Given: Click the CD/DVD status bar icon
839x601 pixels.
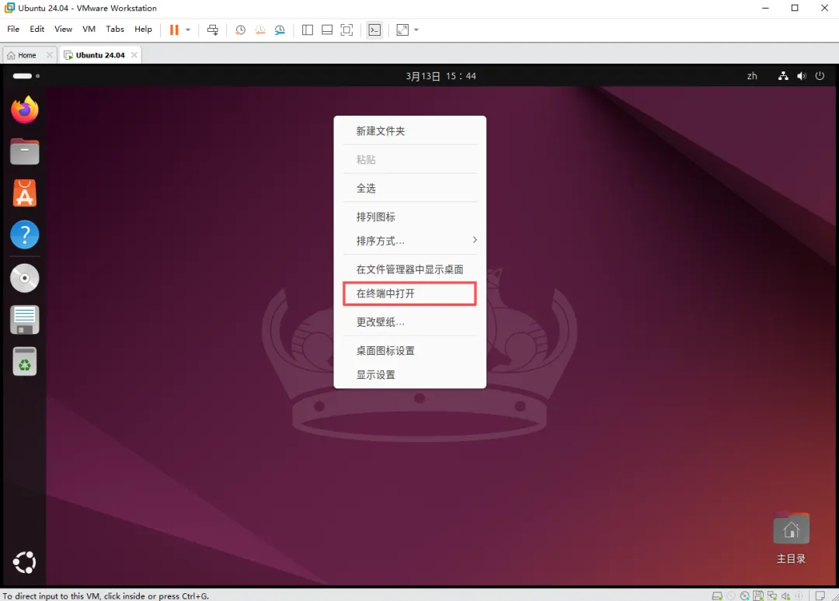Looking at the screenshot, I should click(x=745, y=596).
